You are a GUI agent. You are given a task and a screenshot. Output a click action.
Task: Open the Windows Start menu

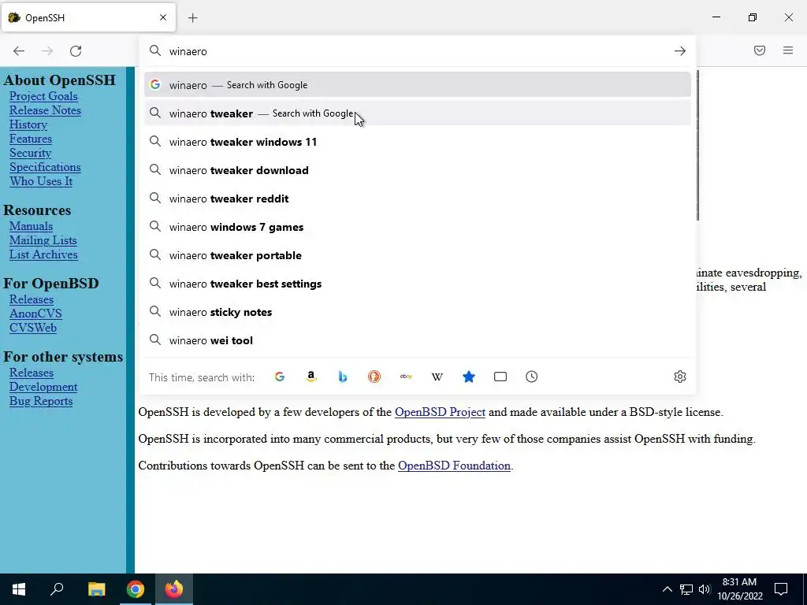(19, 589)
